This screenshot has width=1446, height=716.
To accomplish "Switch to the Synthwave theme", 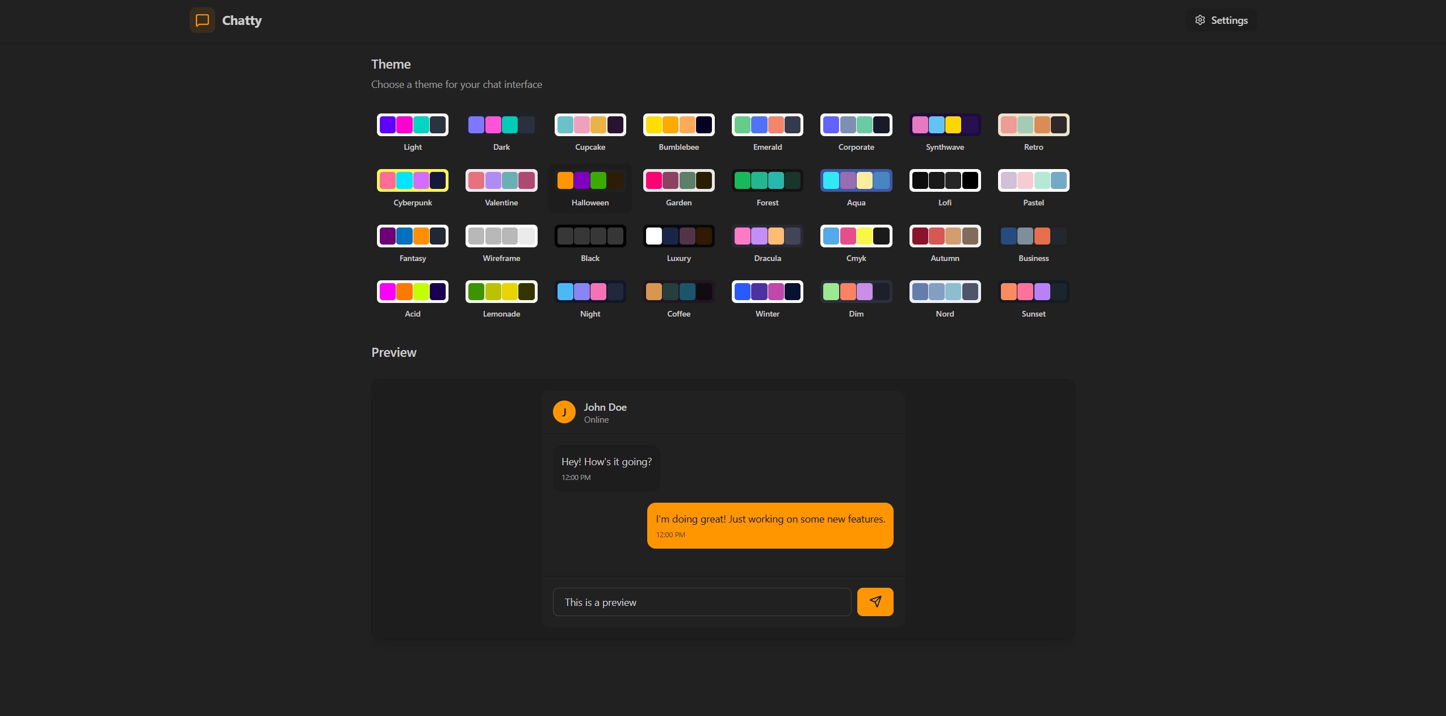I will coord(945,125).
